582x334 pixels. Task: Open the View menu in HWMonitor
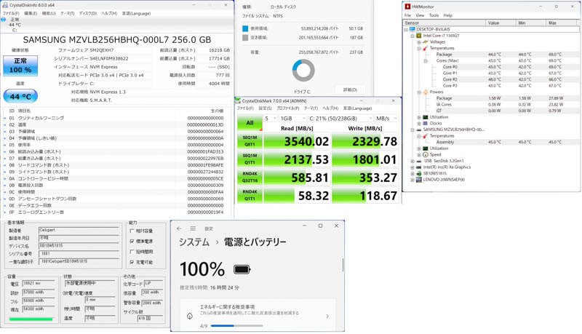pyautogui.click(x=420, y=15)
